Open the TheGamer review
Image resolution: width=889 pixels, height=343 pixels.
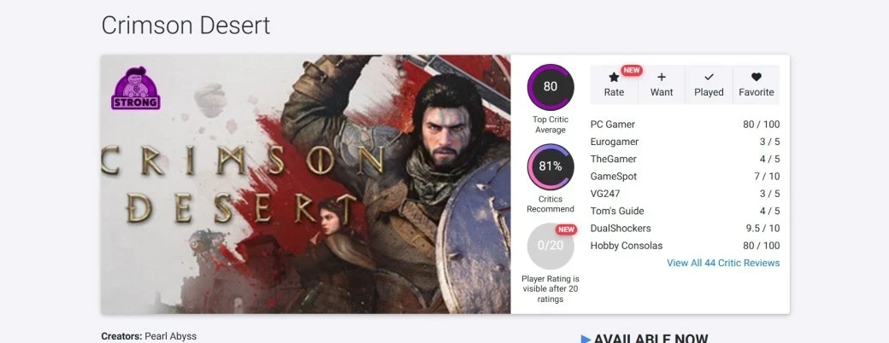coord(613,159)
